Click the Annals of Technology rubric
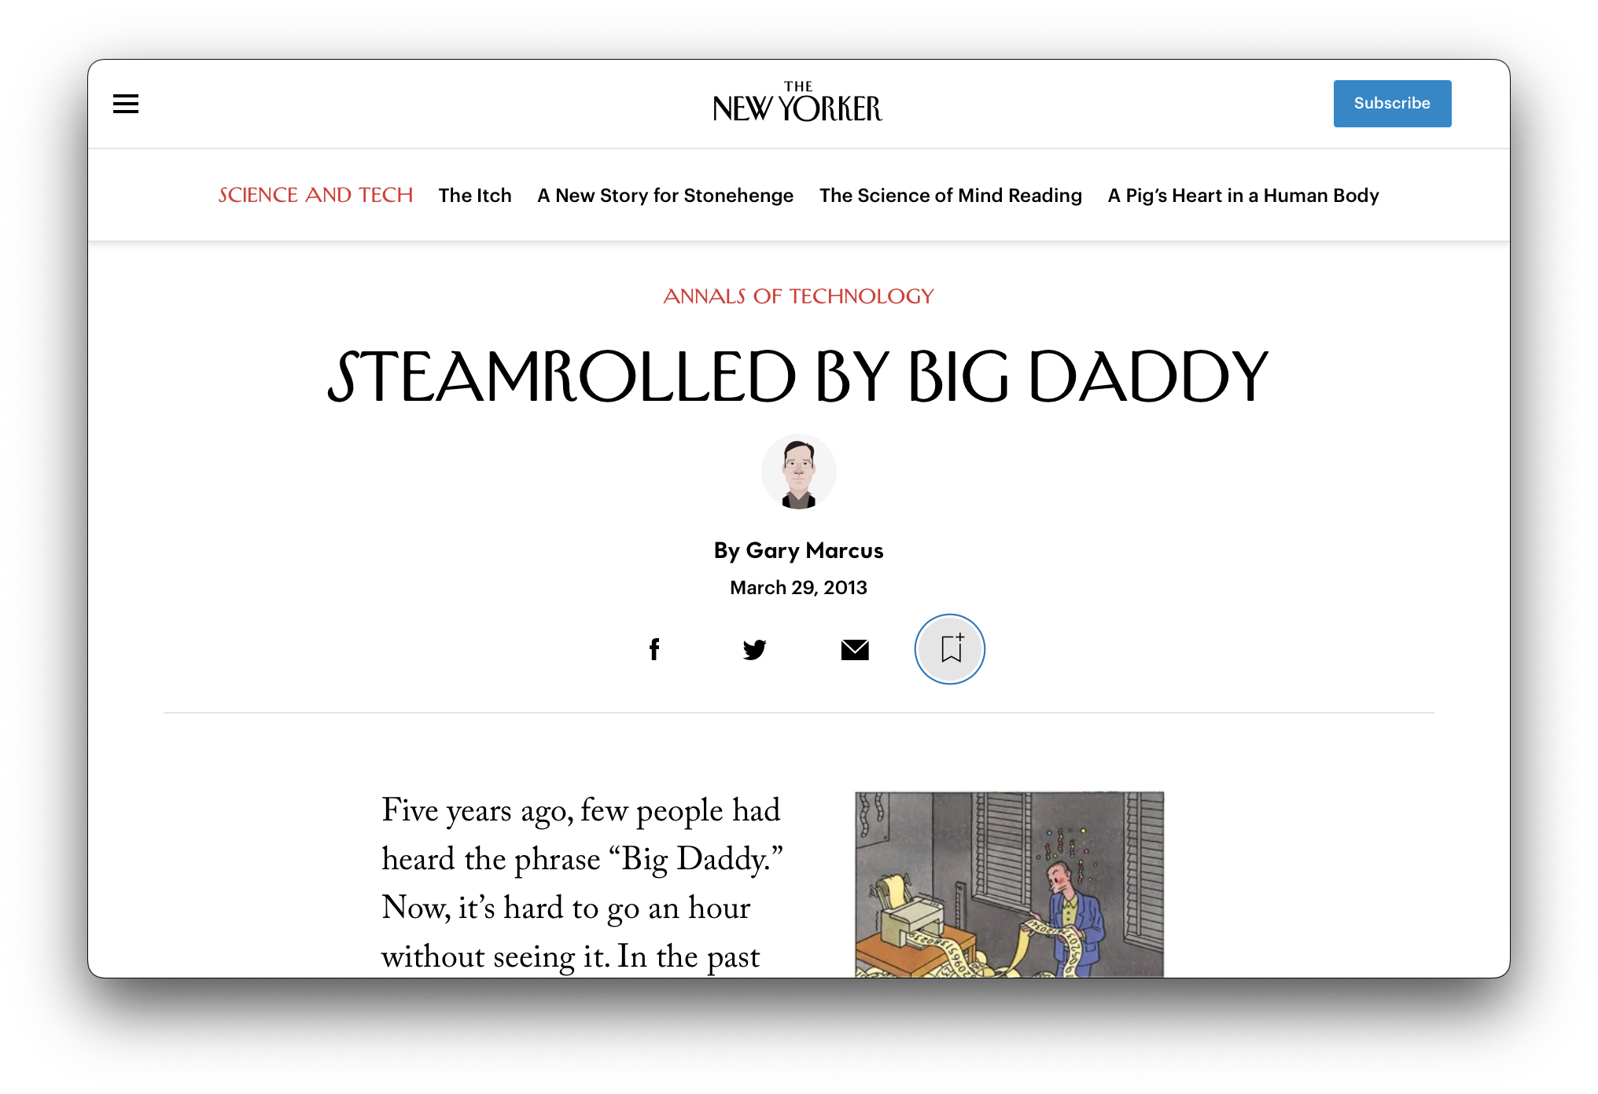The width and height of the screenshot is (1598, 1094). pyautogui.click(x=798, y=296)
